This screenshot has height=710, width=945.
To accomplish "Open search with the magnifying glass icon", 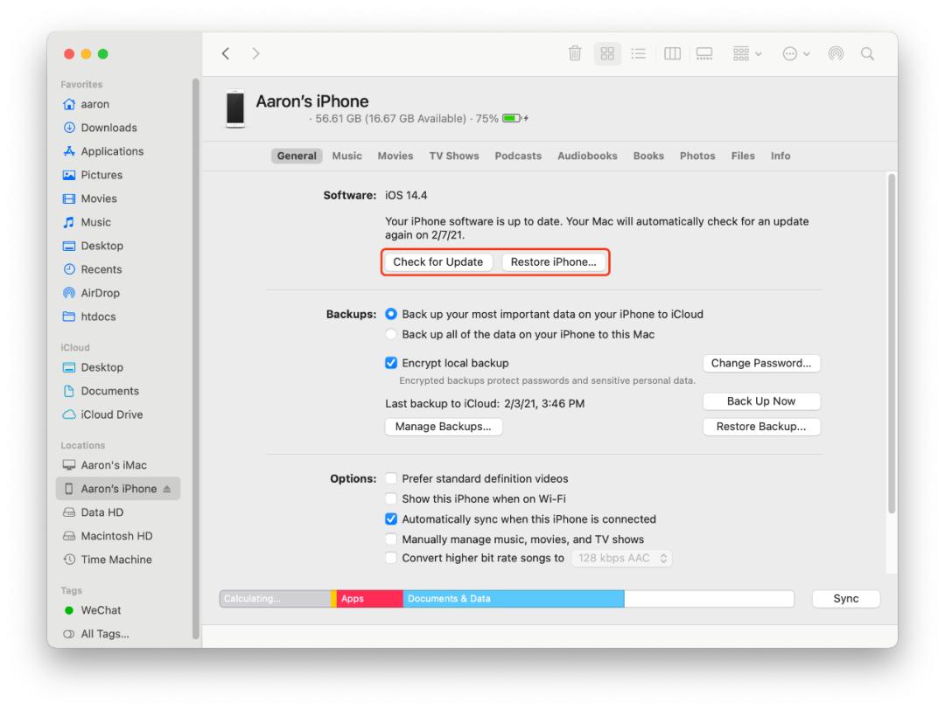I will pos(867,53).
